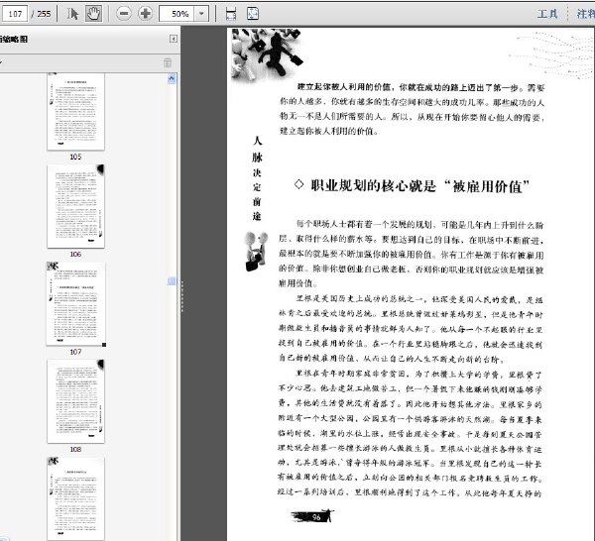Screen dimensions: 595x541
Task: Click the thumbnail scrollbar up arrow
Action: [172, 78]
